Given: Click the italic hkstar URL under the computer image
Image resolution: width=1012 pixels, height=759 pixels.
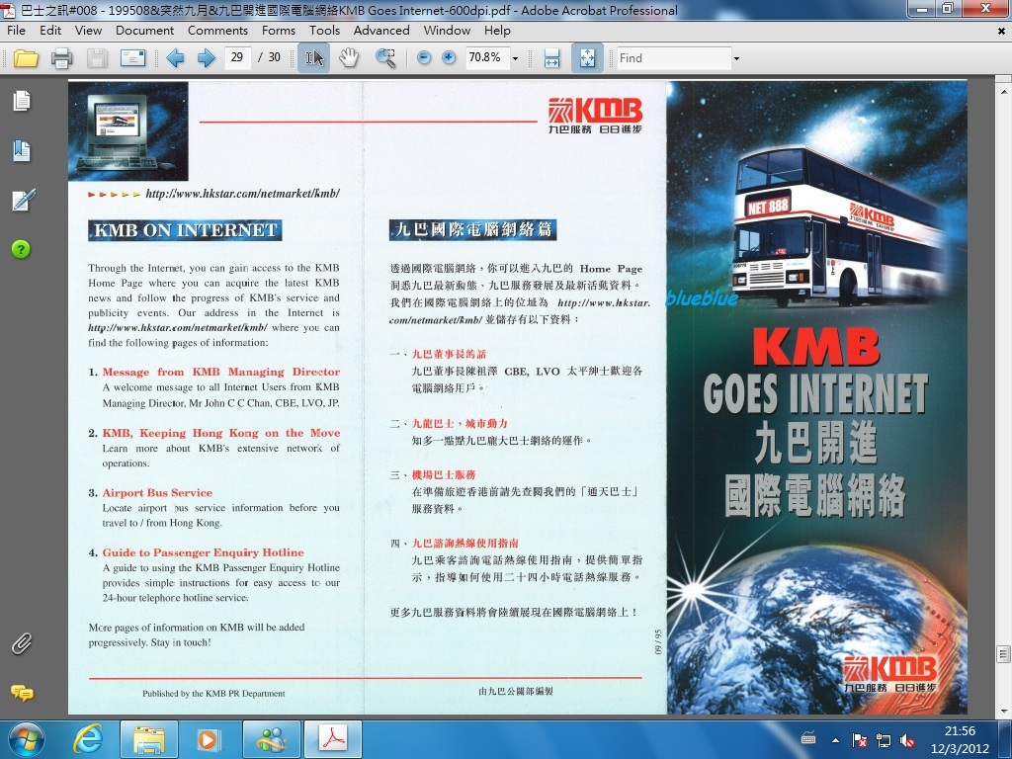Looking at the screenshot, I should pyautogui.click(x=243, y=193).
